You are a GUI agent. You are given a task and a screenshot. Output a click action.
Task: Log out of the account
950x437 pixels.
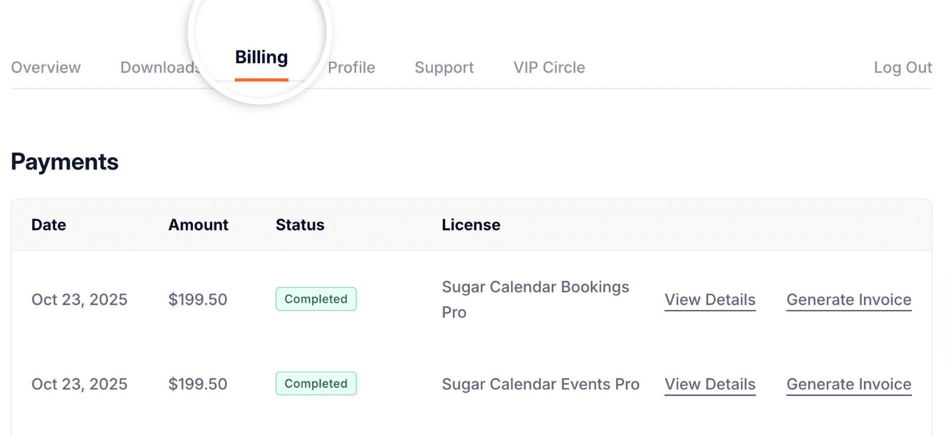[x=903, y=67]
